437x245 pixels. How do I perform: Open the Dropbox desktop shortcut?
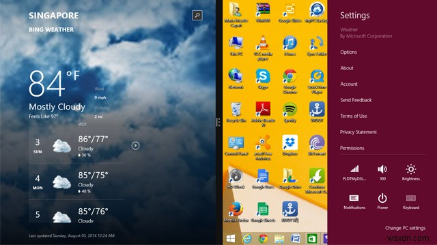pyautogui.click(x=290, y=146)
